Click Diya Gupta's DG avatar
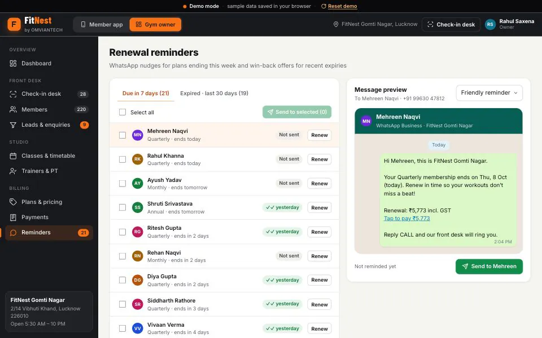542x338 pixels. (138, 280)
